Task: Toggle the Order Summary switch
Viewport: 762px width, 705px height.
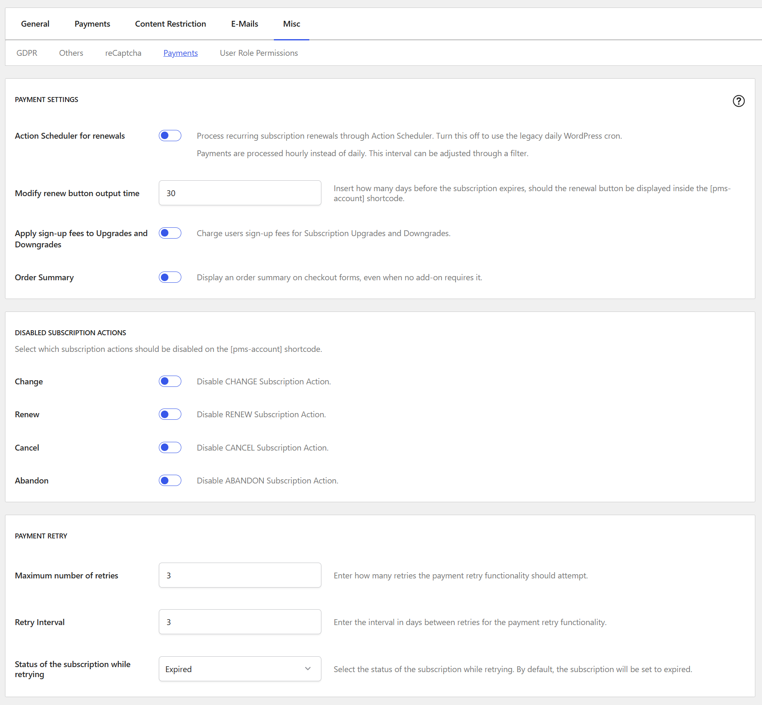Action: 170,277
